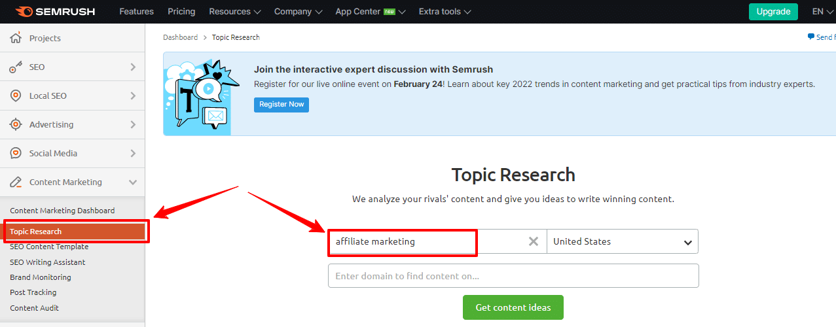This screenshot has width=836, height=327.
Task: Focus the Enter domain input field
Action: click(513, 276)
